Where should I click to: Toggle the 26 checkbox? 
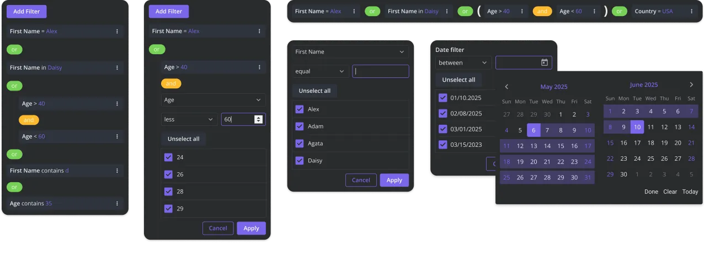[x=169, y=174]
